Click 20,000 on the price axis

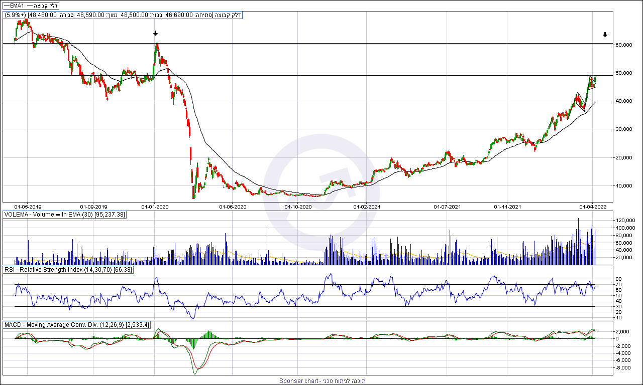point(624,158)
